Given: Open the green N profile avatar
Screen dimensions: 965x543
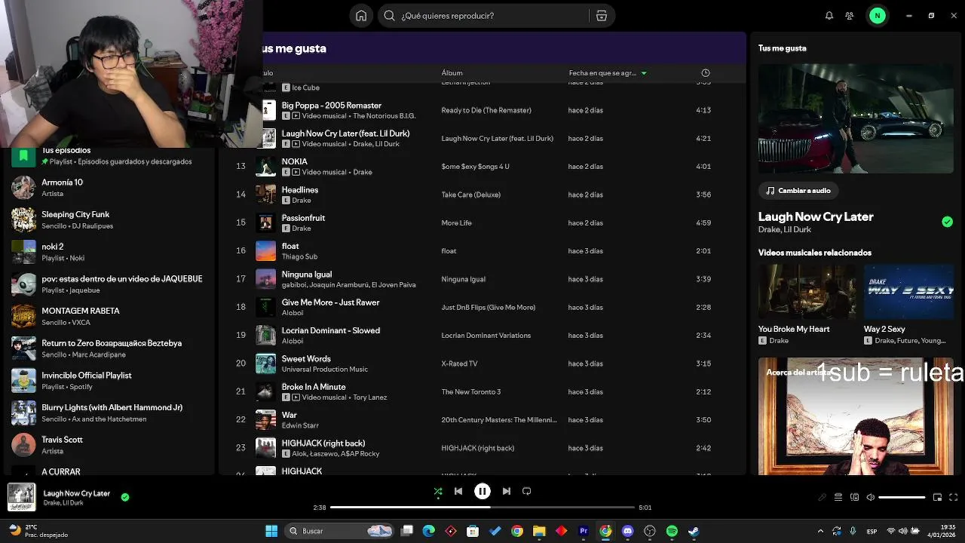Looking at the screenshot, I should pos(877,16).
